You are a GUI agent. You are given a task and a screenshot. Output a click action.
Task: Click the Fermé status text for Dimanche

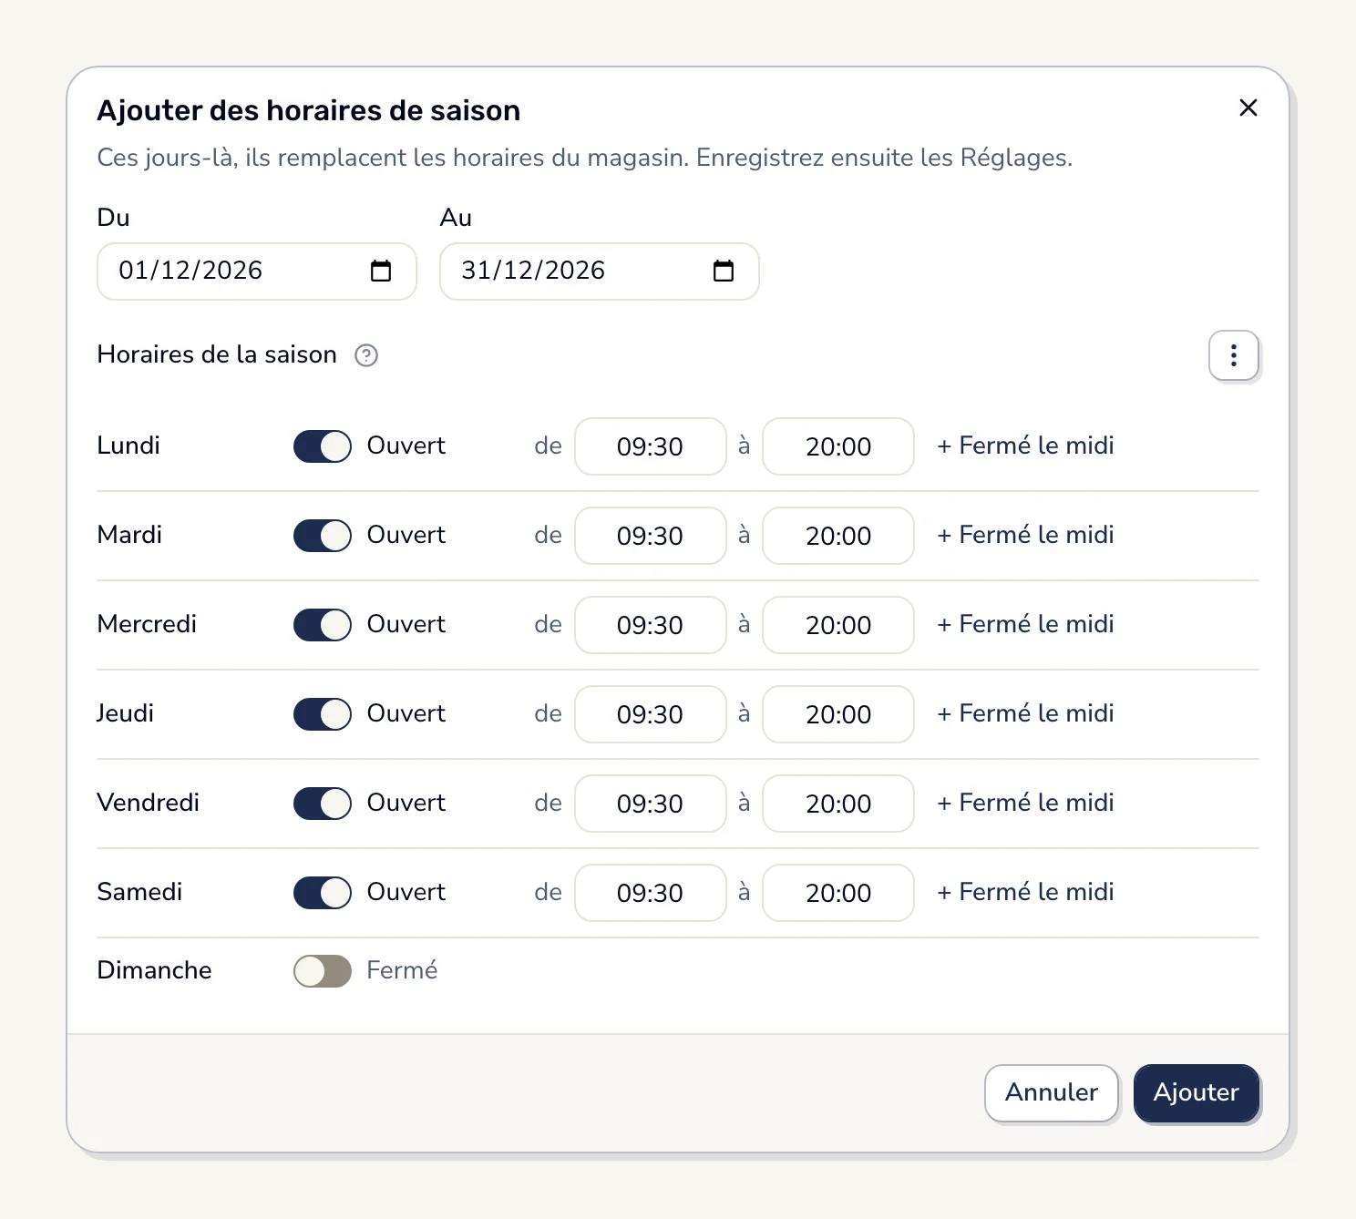pyautogui.click(x=402, y=970)
